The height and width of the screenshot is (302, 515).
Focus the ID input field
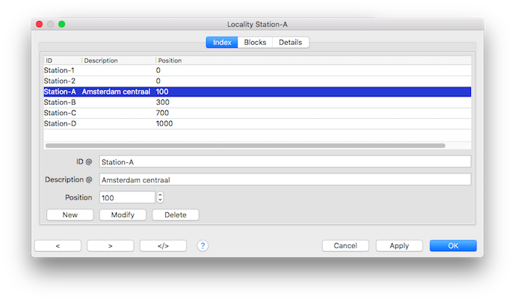click(x=284, y=161)
